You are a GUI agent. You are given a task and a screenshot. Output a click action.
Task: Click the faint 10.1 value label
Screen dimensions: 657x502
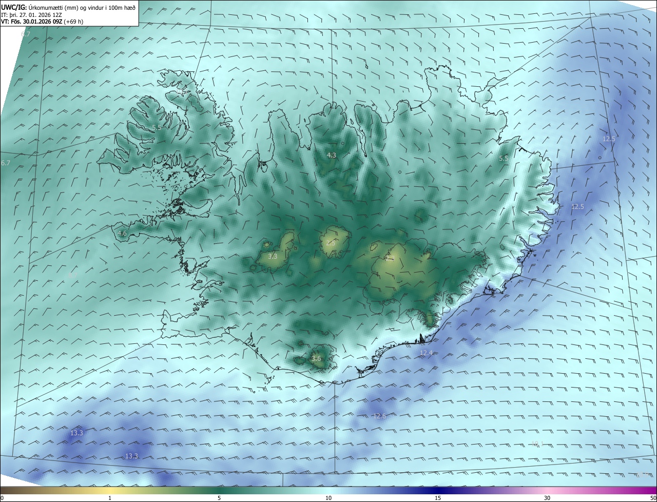point(537,443)
